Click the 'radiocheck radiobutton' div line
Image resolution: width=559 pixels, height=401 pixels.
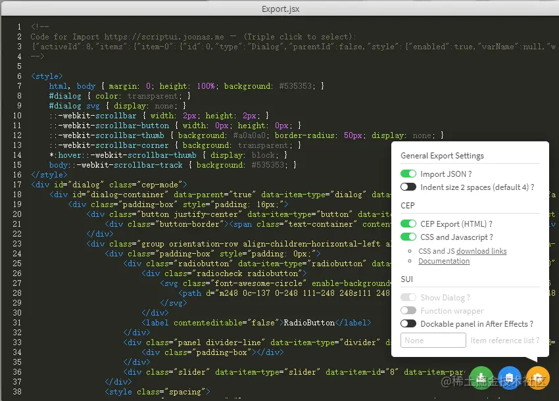coord(224,273)
